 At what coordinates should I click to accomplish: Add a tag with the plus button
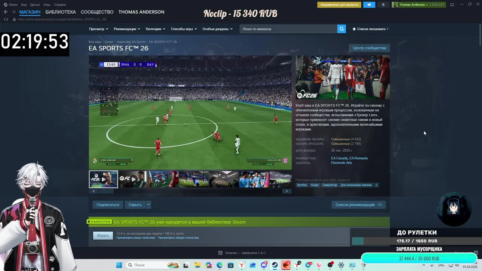376,185
